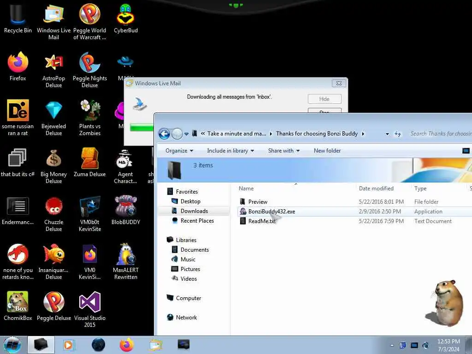Select the ChomikBox desktop icon
The width and height of the screenshot is (472, 354).
(x=18, y=306)
